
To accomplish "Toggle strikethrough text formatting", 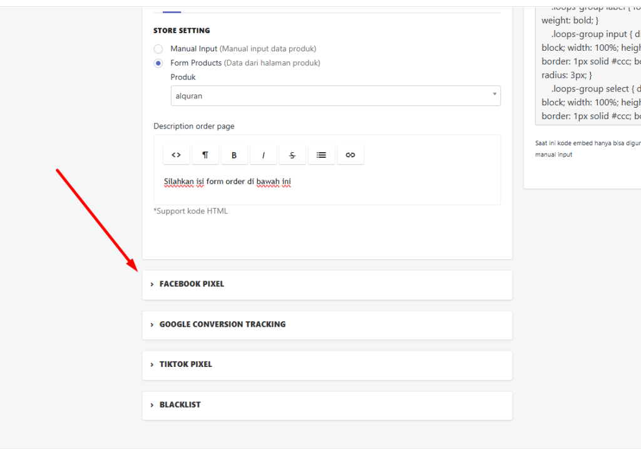I will coord(292,155).
